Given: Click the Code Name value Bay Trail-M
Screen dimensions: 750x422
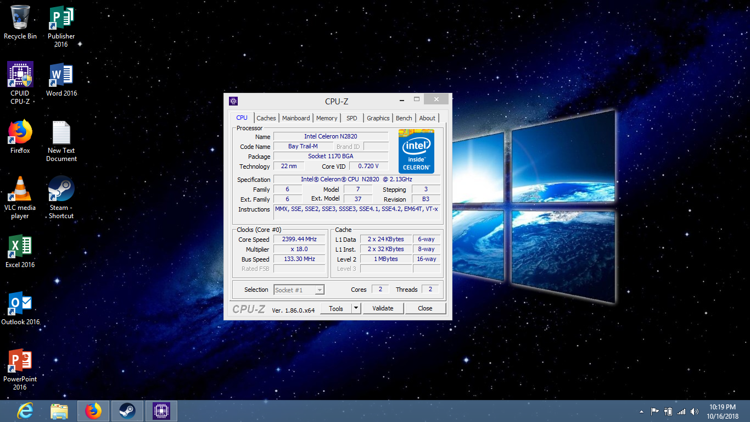Looking at the screenshot, I should click(303, 146).
